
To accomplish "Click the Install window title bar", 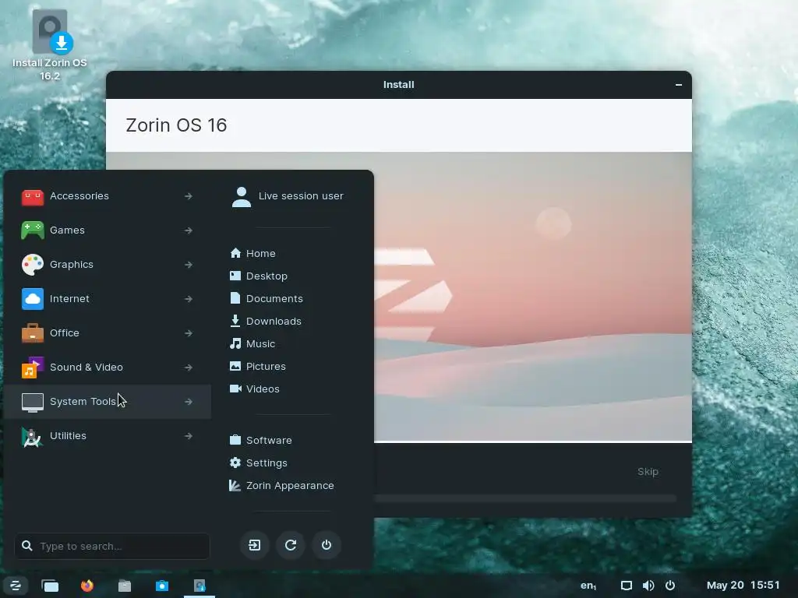I will tap(398, 85).
